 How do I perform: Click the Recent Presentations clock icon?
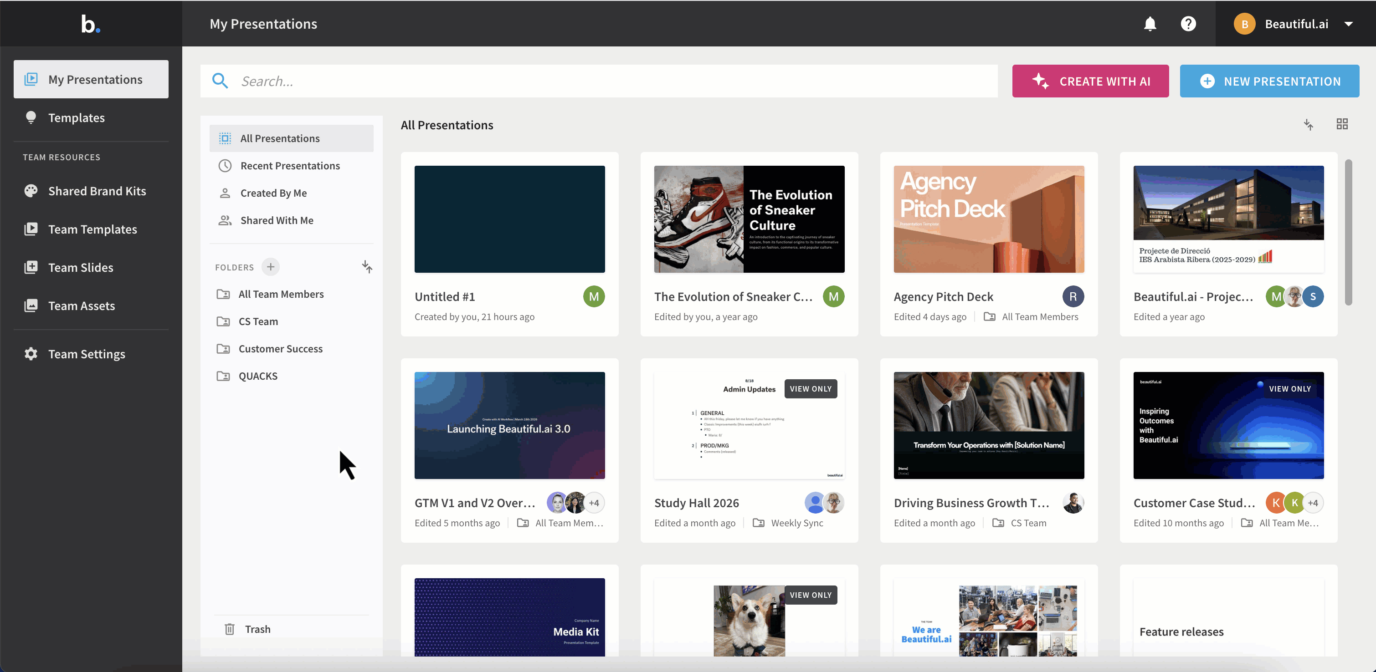point(225,166)
